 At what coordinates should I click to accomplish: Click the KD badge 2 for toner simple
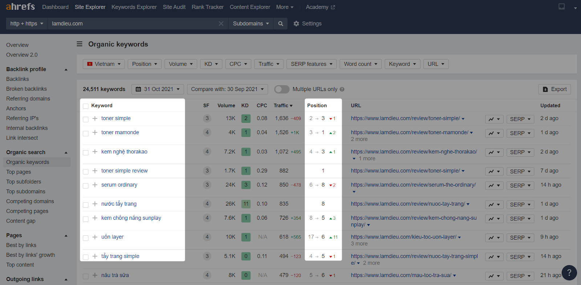tap(246, 118)
